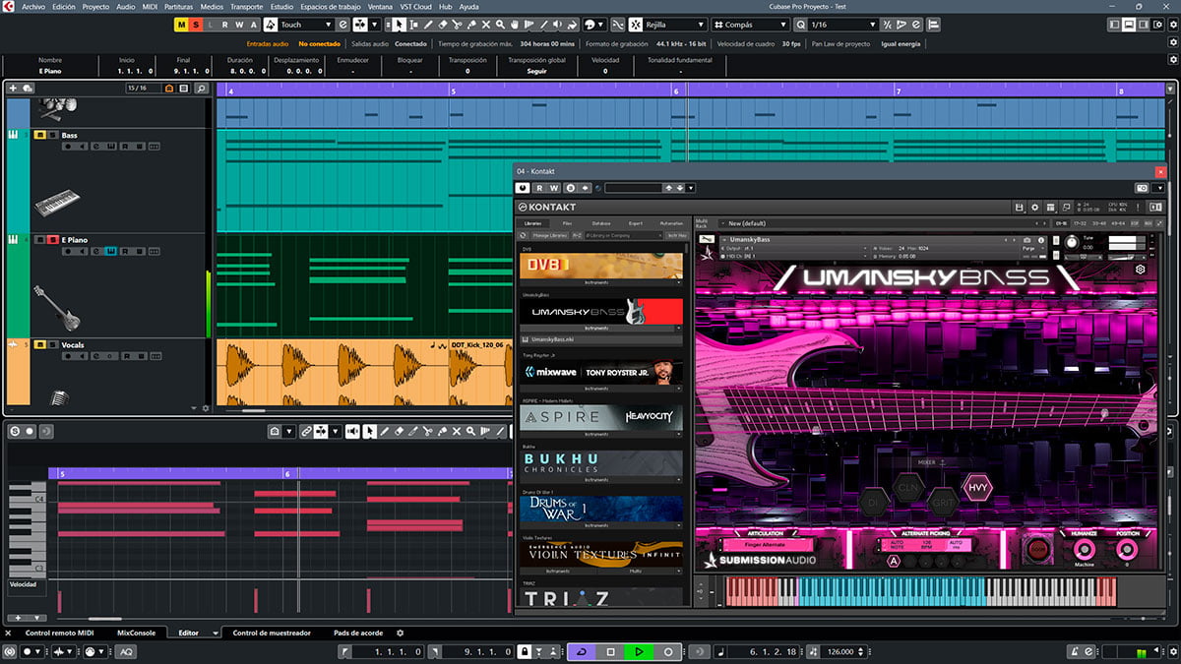Select the GRIT hexagon tone button
The image size is (1181, 664).
pyautogui.click(x=943, y=503)
